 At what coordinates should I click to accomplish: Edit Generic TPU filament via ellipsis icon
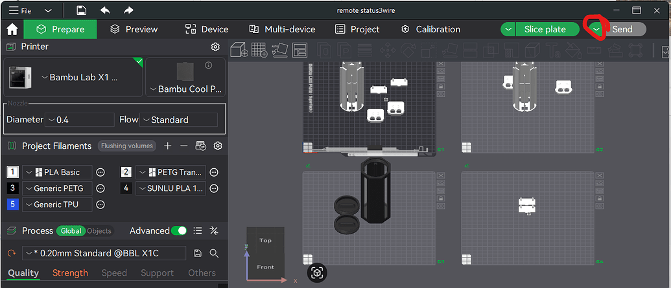tap(100, 205)
